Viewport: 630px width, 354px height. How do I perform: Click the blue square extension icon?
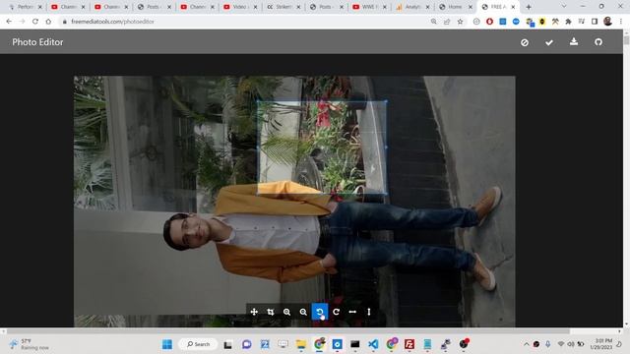[503, 22]
